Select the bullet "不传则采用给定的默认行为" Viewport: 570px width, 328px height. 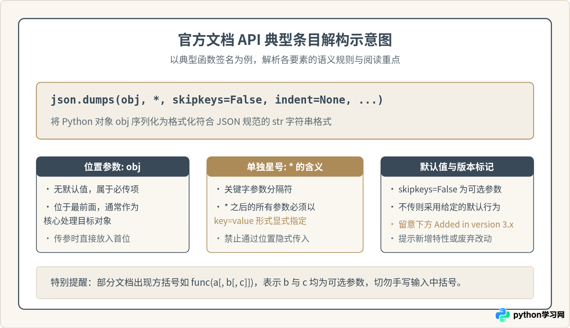coord(444,207)
